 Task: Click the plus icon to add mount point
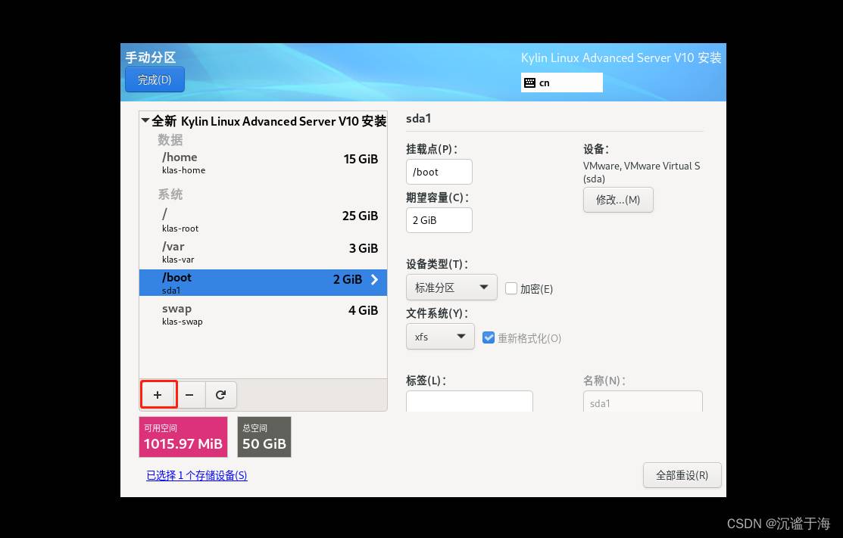(x=158, y=395)
